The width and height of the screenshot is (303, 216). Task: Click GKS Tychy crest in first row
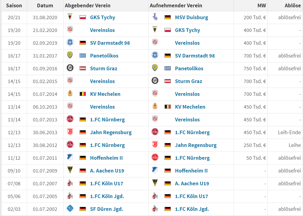coord(70,17)
